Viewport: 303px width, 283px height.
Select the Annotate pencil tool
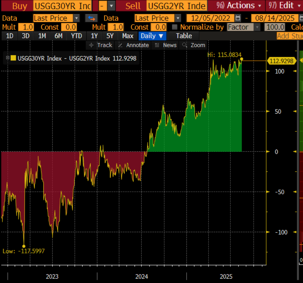133,45
